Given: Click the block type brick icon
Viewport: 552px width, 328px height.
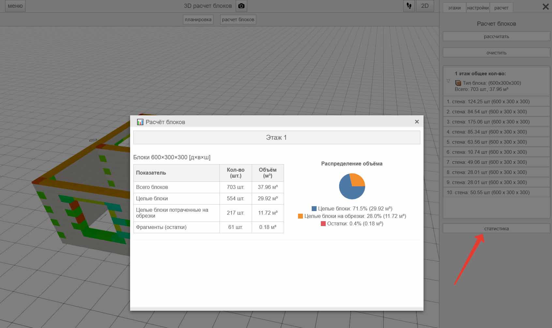Looking at the screenshot, I should click(458, 83).
